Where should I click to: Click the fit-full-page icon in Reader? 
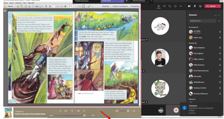click(x=84, y=6)
